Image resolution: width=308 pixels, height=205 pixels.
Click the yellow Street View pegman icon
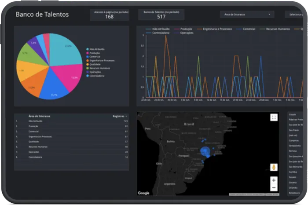tap(274, 167)
